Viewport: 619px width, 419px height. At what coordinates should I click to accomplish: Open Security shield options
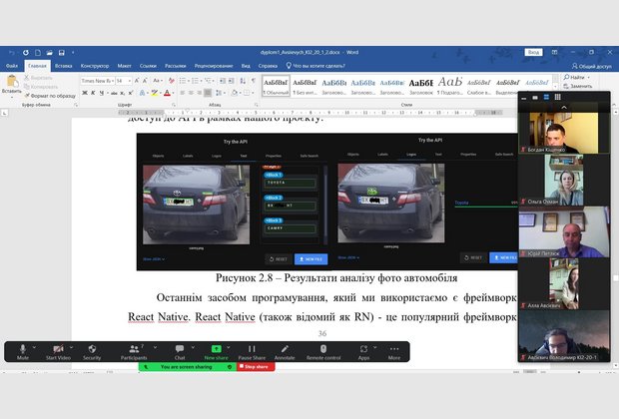coord(92,350)
